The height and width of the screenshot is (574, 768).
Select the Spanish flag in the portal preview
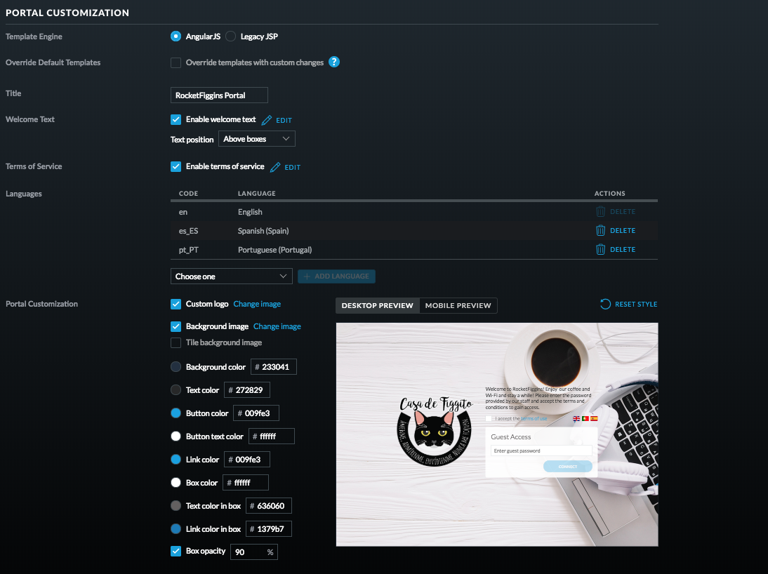point(594,418)
